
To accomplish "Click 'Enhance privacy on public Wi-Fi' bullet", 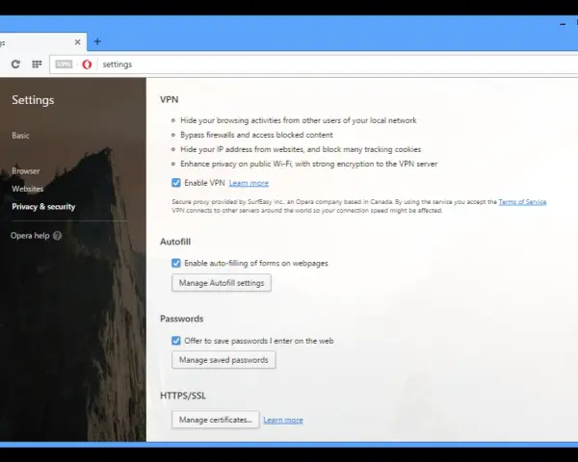I will (309, 164).
